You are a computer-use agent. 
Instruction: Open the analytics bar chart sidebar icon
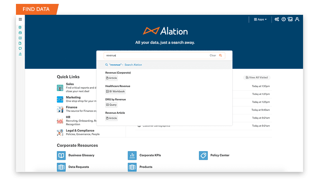click(20, 54)
